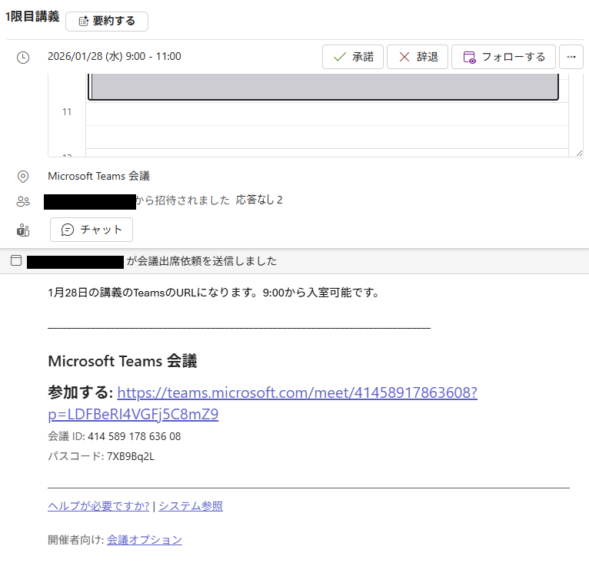The width and height of the screenshot is (589, 576).
Task: Decline the meeting with 辞退
Action: (416, 57)
